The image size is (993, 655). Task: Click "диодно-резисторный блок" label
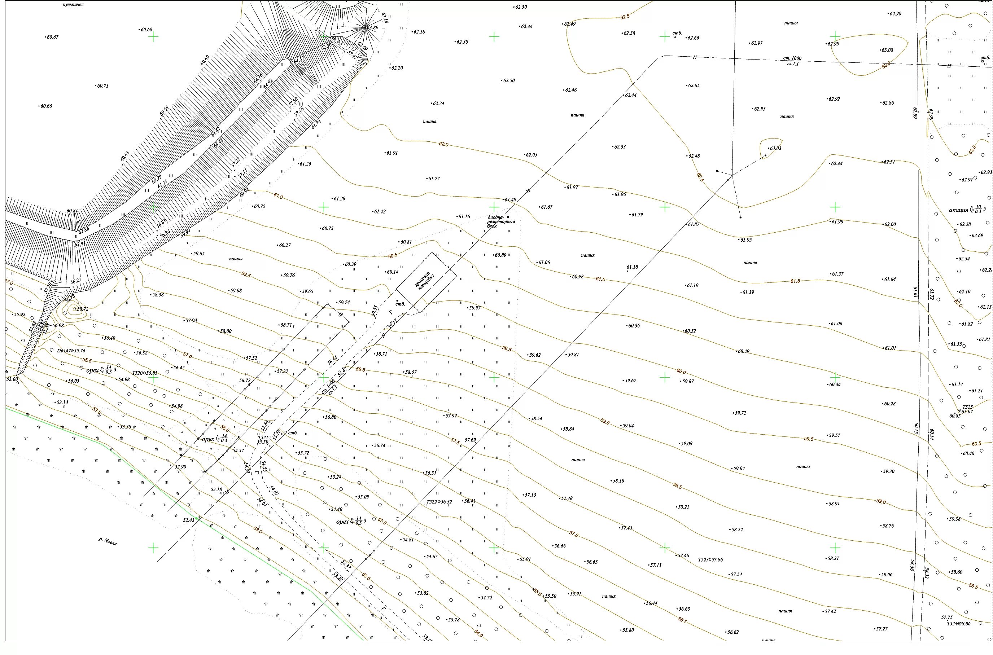pos(501,222)
